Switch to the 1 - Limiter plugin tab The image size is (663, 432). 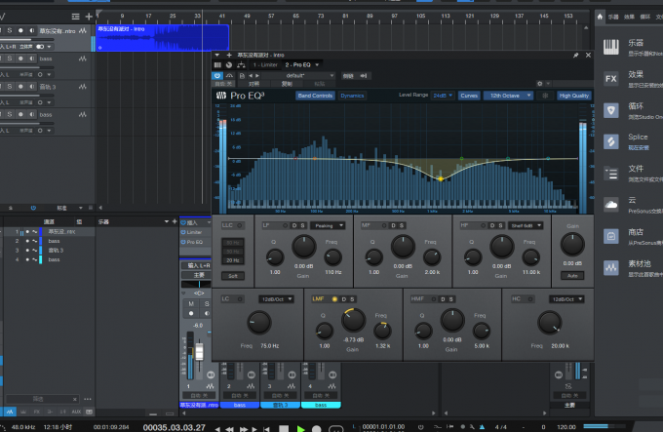tap(265, 64)
